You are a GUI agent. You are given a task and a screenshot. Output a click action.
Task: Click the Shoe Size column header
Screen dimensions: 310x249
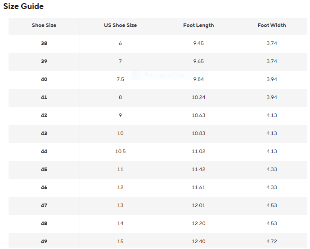(44, 25)
